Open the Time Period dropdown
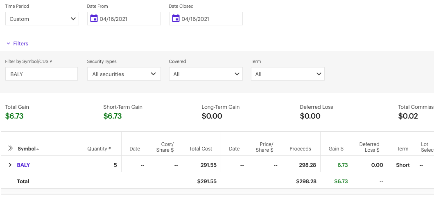Viewport: 434px width, 200px height. click(42, 19)
